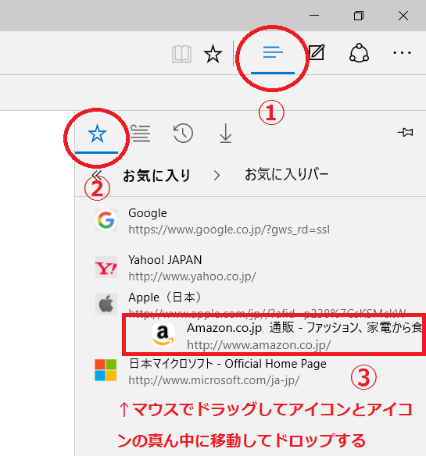Collapse hub with double chevron
This screenshot has height=456, width=426.
point(97,176)
